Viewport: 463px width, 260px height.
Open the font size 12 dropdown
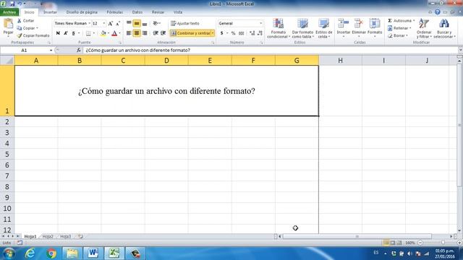103,23
